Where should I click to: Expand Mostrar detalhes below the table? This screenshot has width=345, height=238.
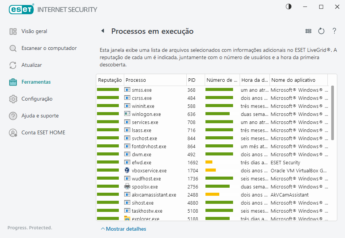tap(123, 229)
